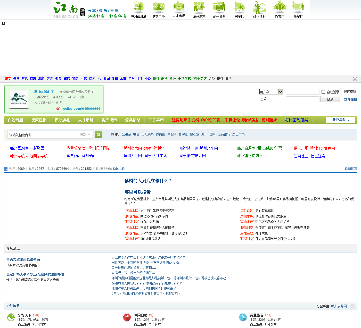The width and height of the screenshot is (361, 328).
Task: Focus the username input field
Action: coord(303,92)
